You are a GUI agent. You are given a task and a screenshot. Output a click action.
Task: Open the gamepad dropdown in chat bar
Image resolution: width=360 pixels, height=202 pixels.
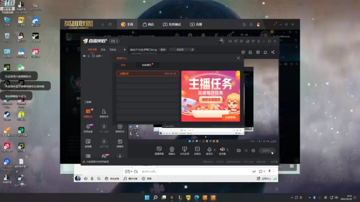(x=128, y=171)
